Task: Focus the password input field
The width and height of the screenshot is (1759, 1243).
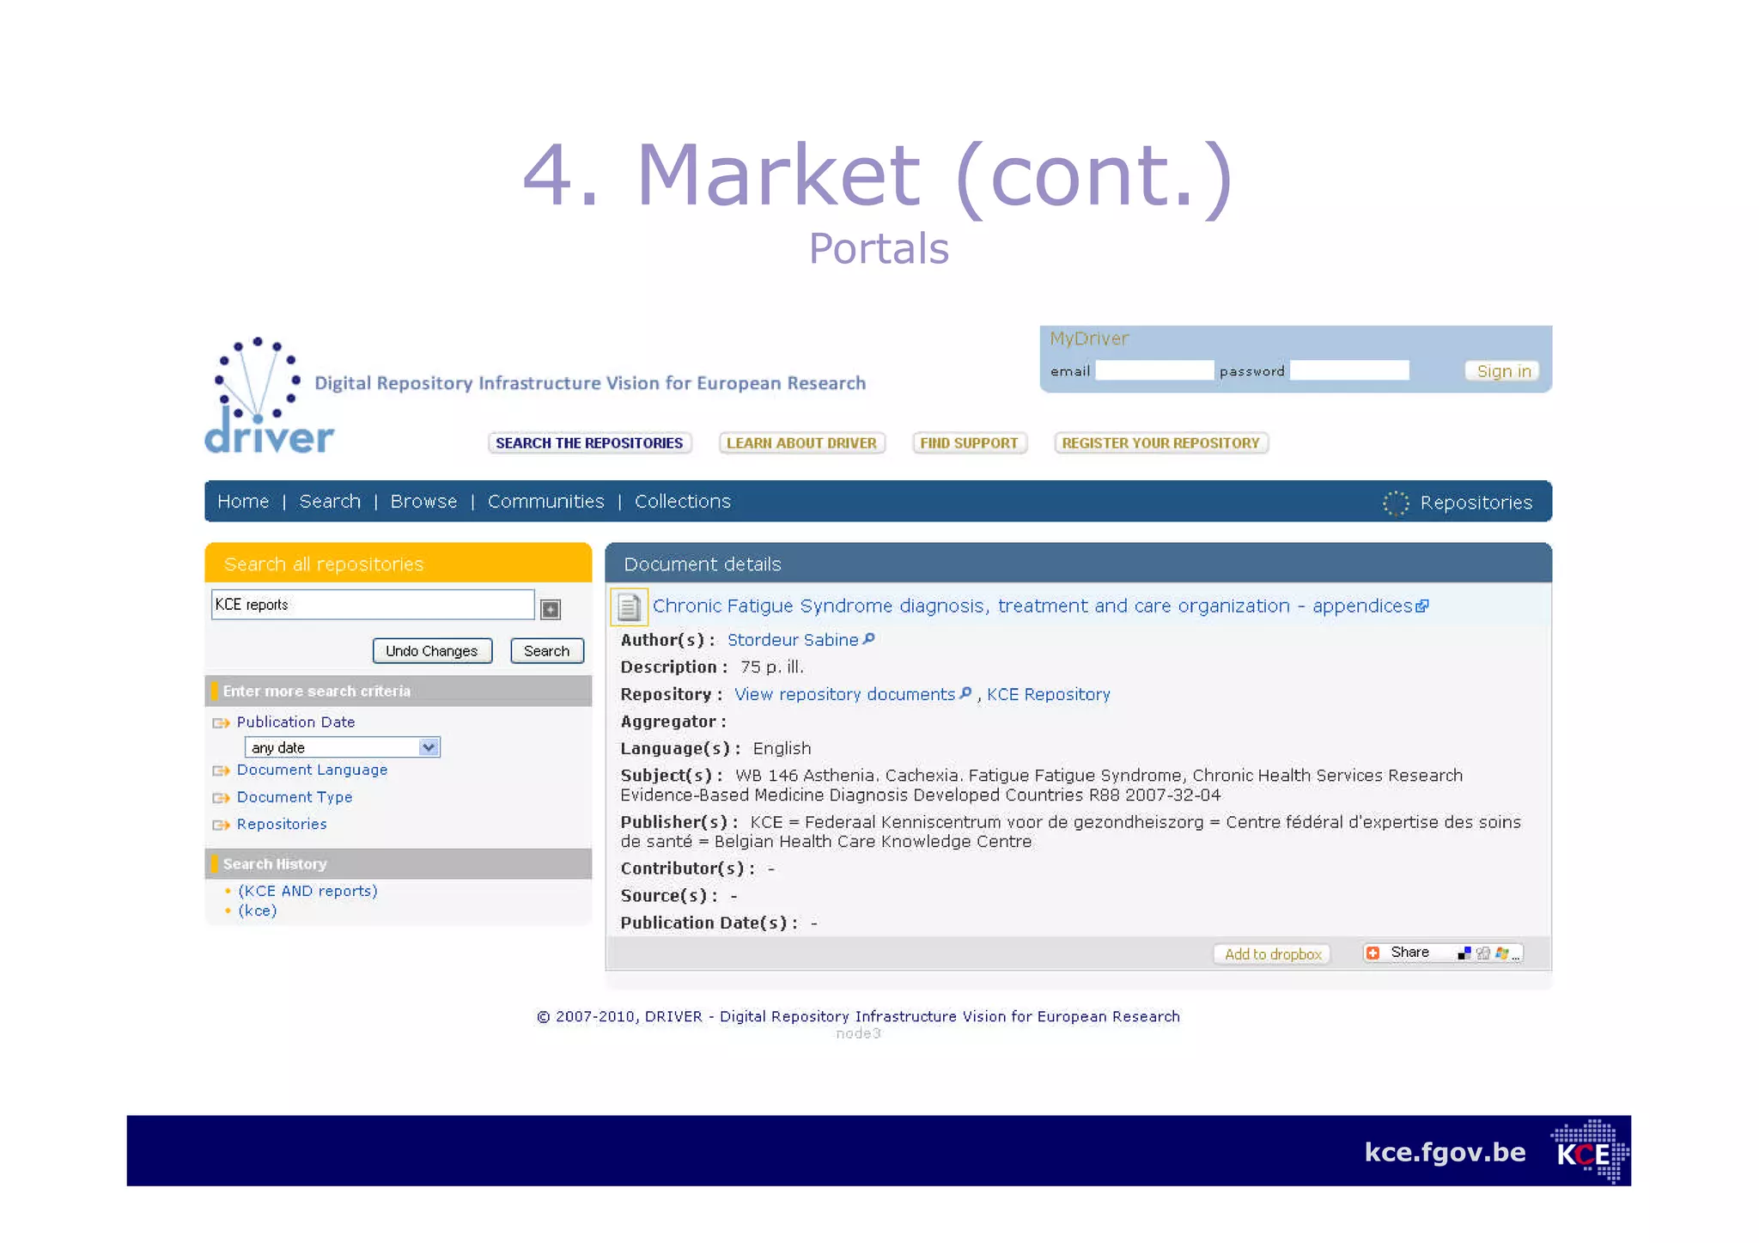Action: [1349, 370]
